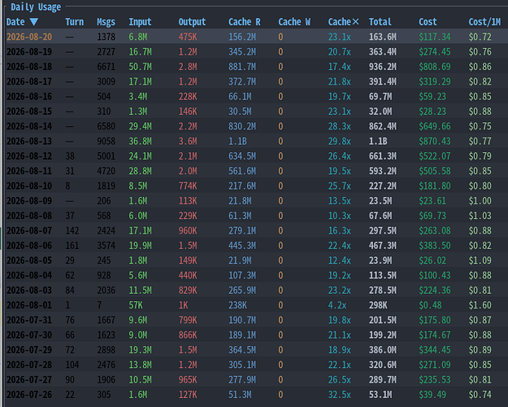Click the 936.2M total value
The height and width of the screenshot is (407, 508).
click(382, 67)
